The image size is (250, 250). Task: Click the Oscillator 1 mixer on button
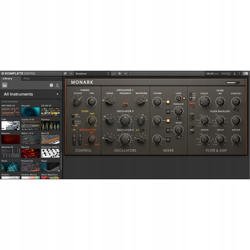pyautogui.click(x=168, y=102)
